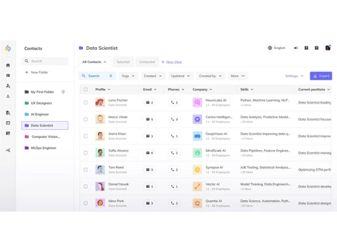Click the MindScale AI company logo
The image size is (337, 252).
(x=197, y=153)
